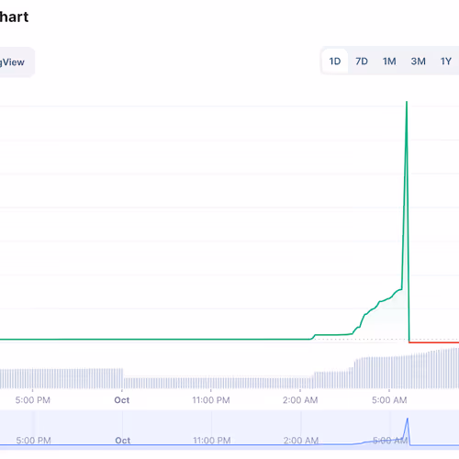Select the 3M time range tab
This screenshot has width=459, height=459.
[x=418, y=62]
